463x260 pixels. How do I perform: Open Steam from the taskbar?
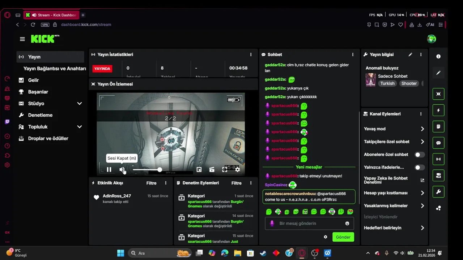click(263, 253)
